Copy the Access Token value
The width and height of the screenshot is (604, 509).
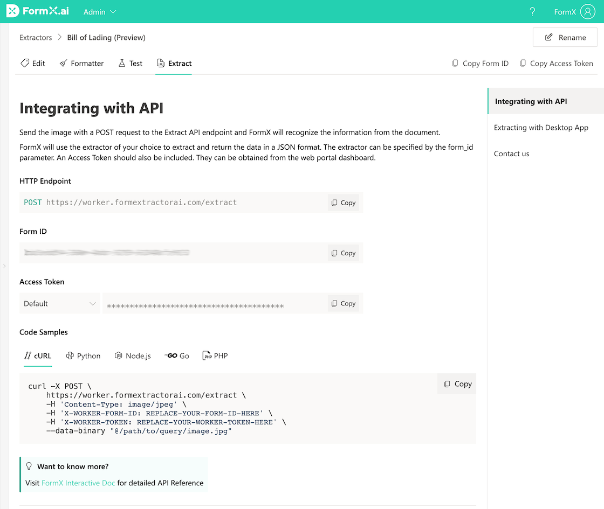[x=344, y=303]
